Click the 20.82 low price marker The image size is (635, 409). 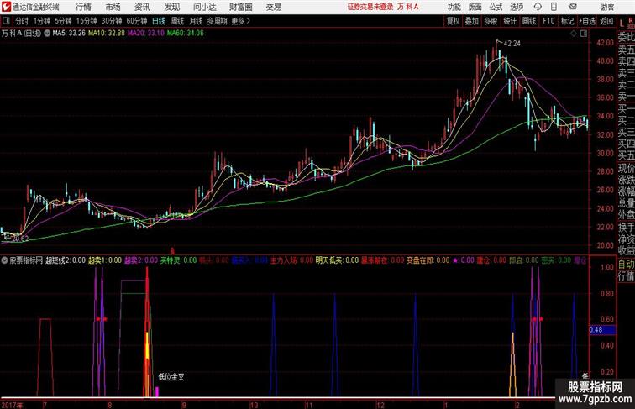tap(20, 239)
